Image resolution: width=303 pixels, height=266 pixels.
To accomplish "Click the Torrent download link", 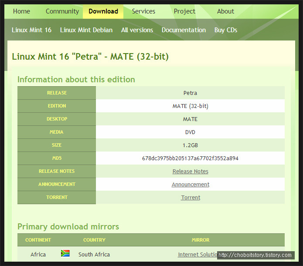I will coord(191,198).
